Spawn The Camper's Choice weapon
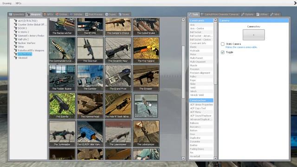Viewport: 297px width, 167px height. [118, 27]
